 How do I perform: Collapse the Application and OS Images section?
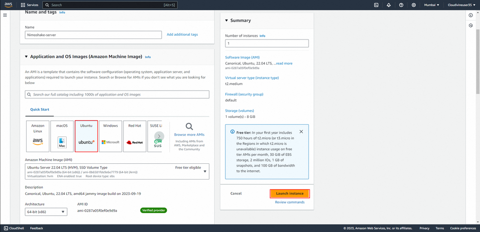(27, 57)
